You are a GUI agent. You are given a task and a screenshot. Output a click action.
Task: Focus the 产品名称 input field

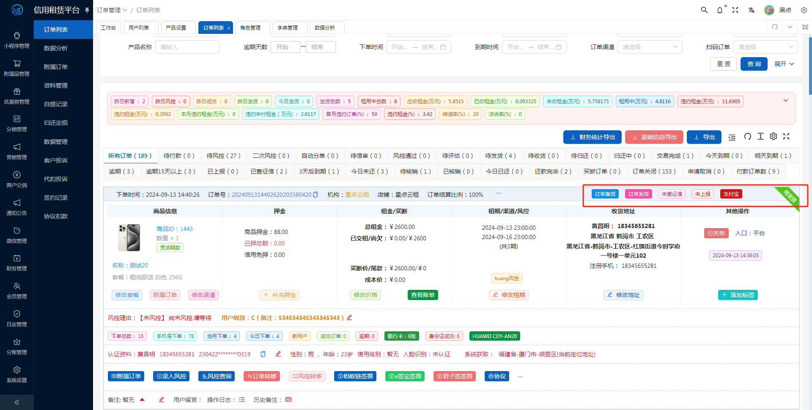point(187,47)
